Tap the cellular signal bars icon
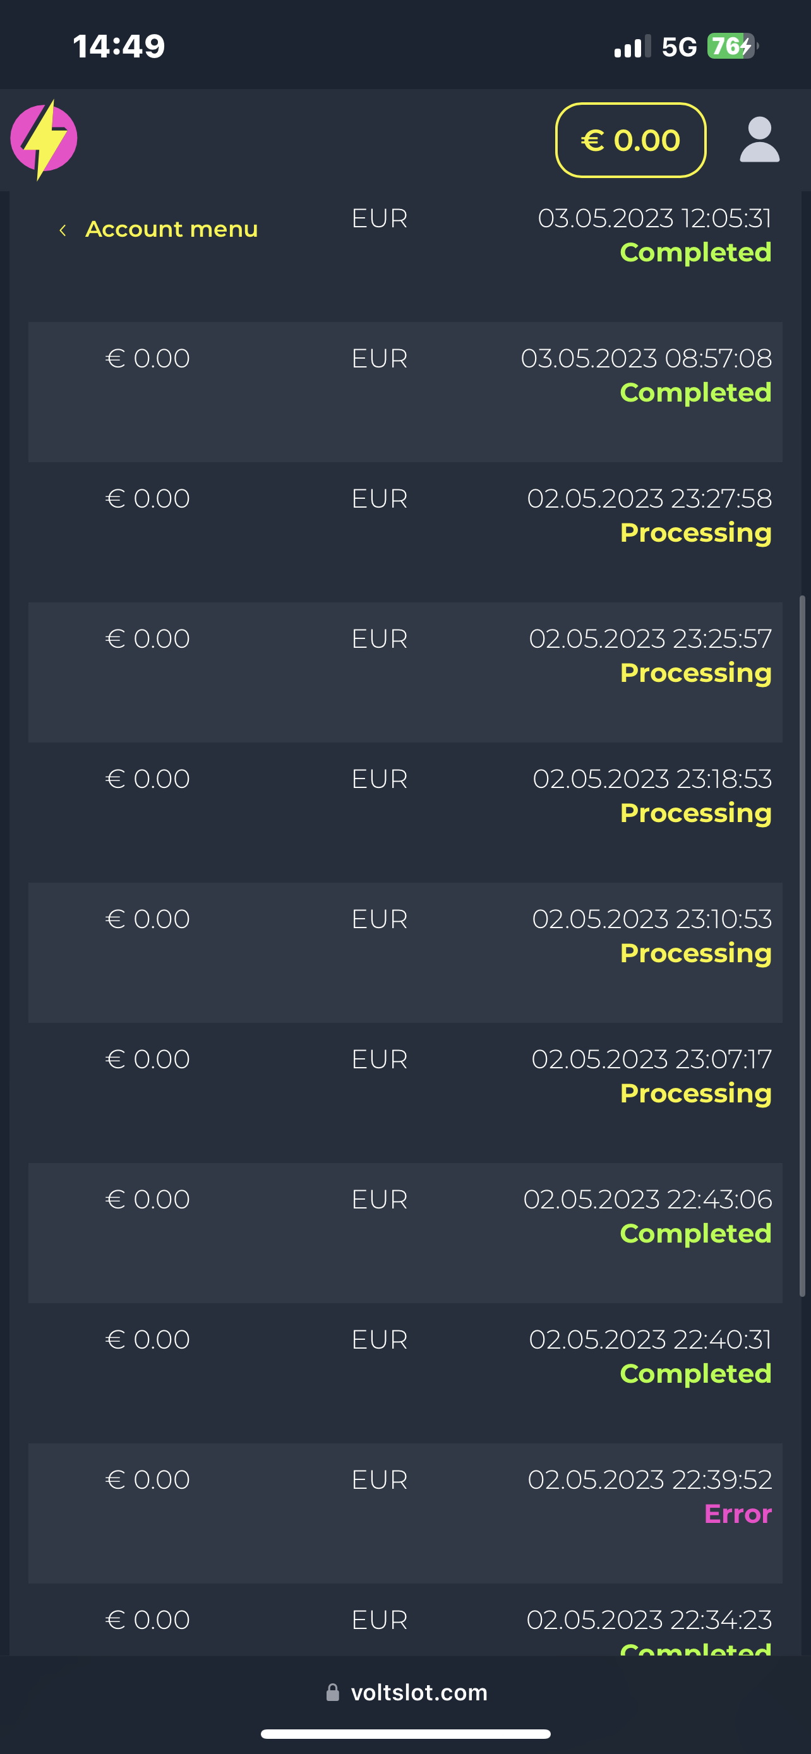Screen dimensions: 811x1754 [x=631, y=47]
